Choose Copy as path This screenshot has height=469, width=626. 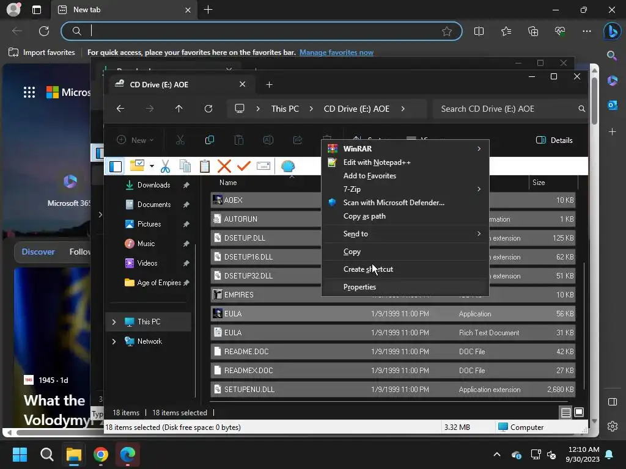[x=405, y=216]
